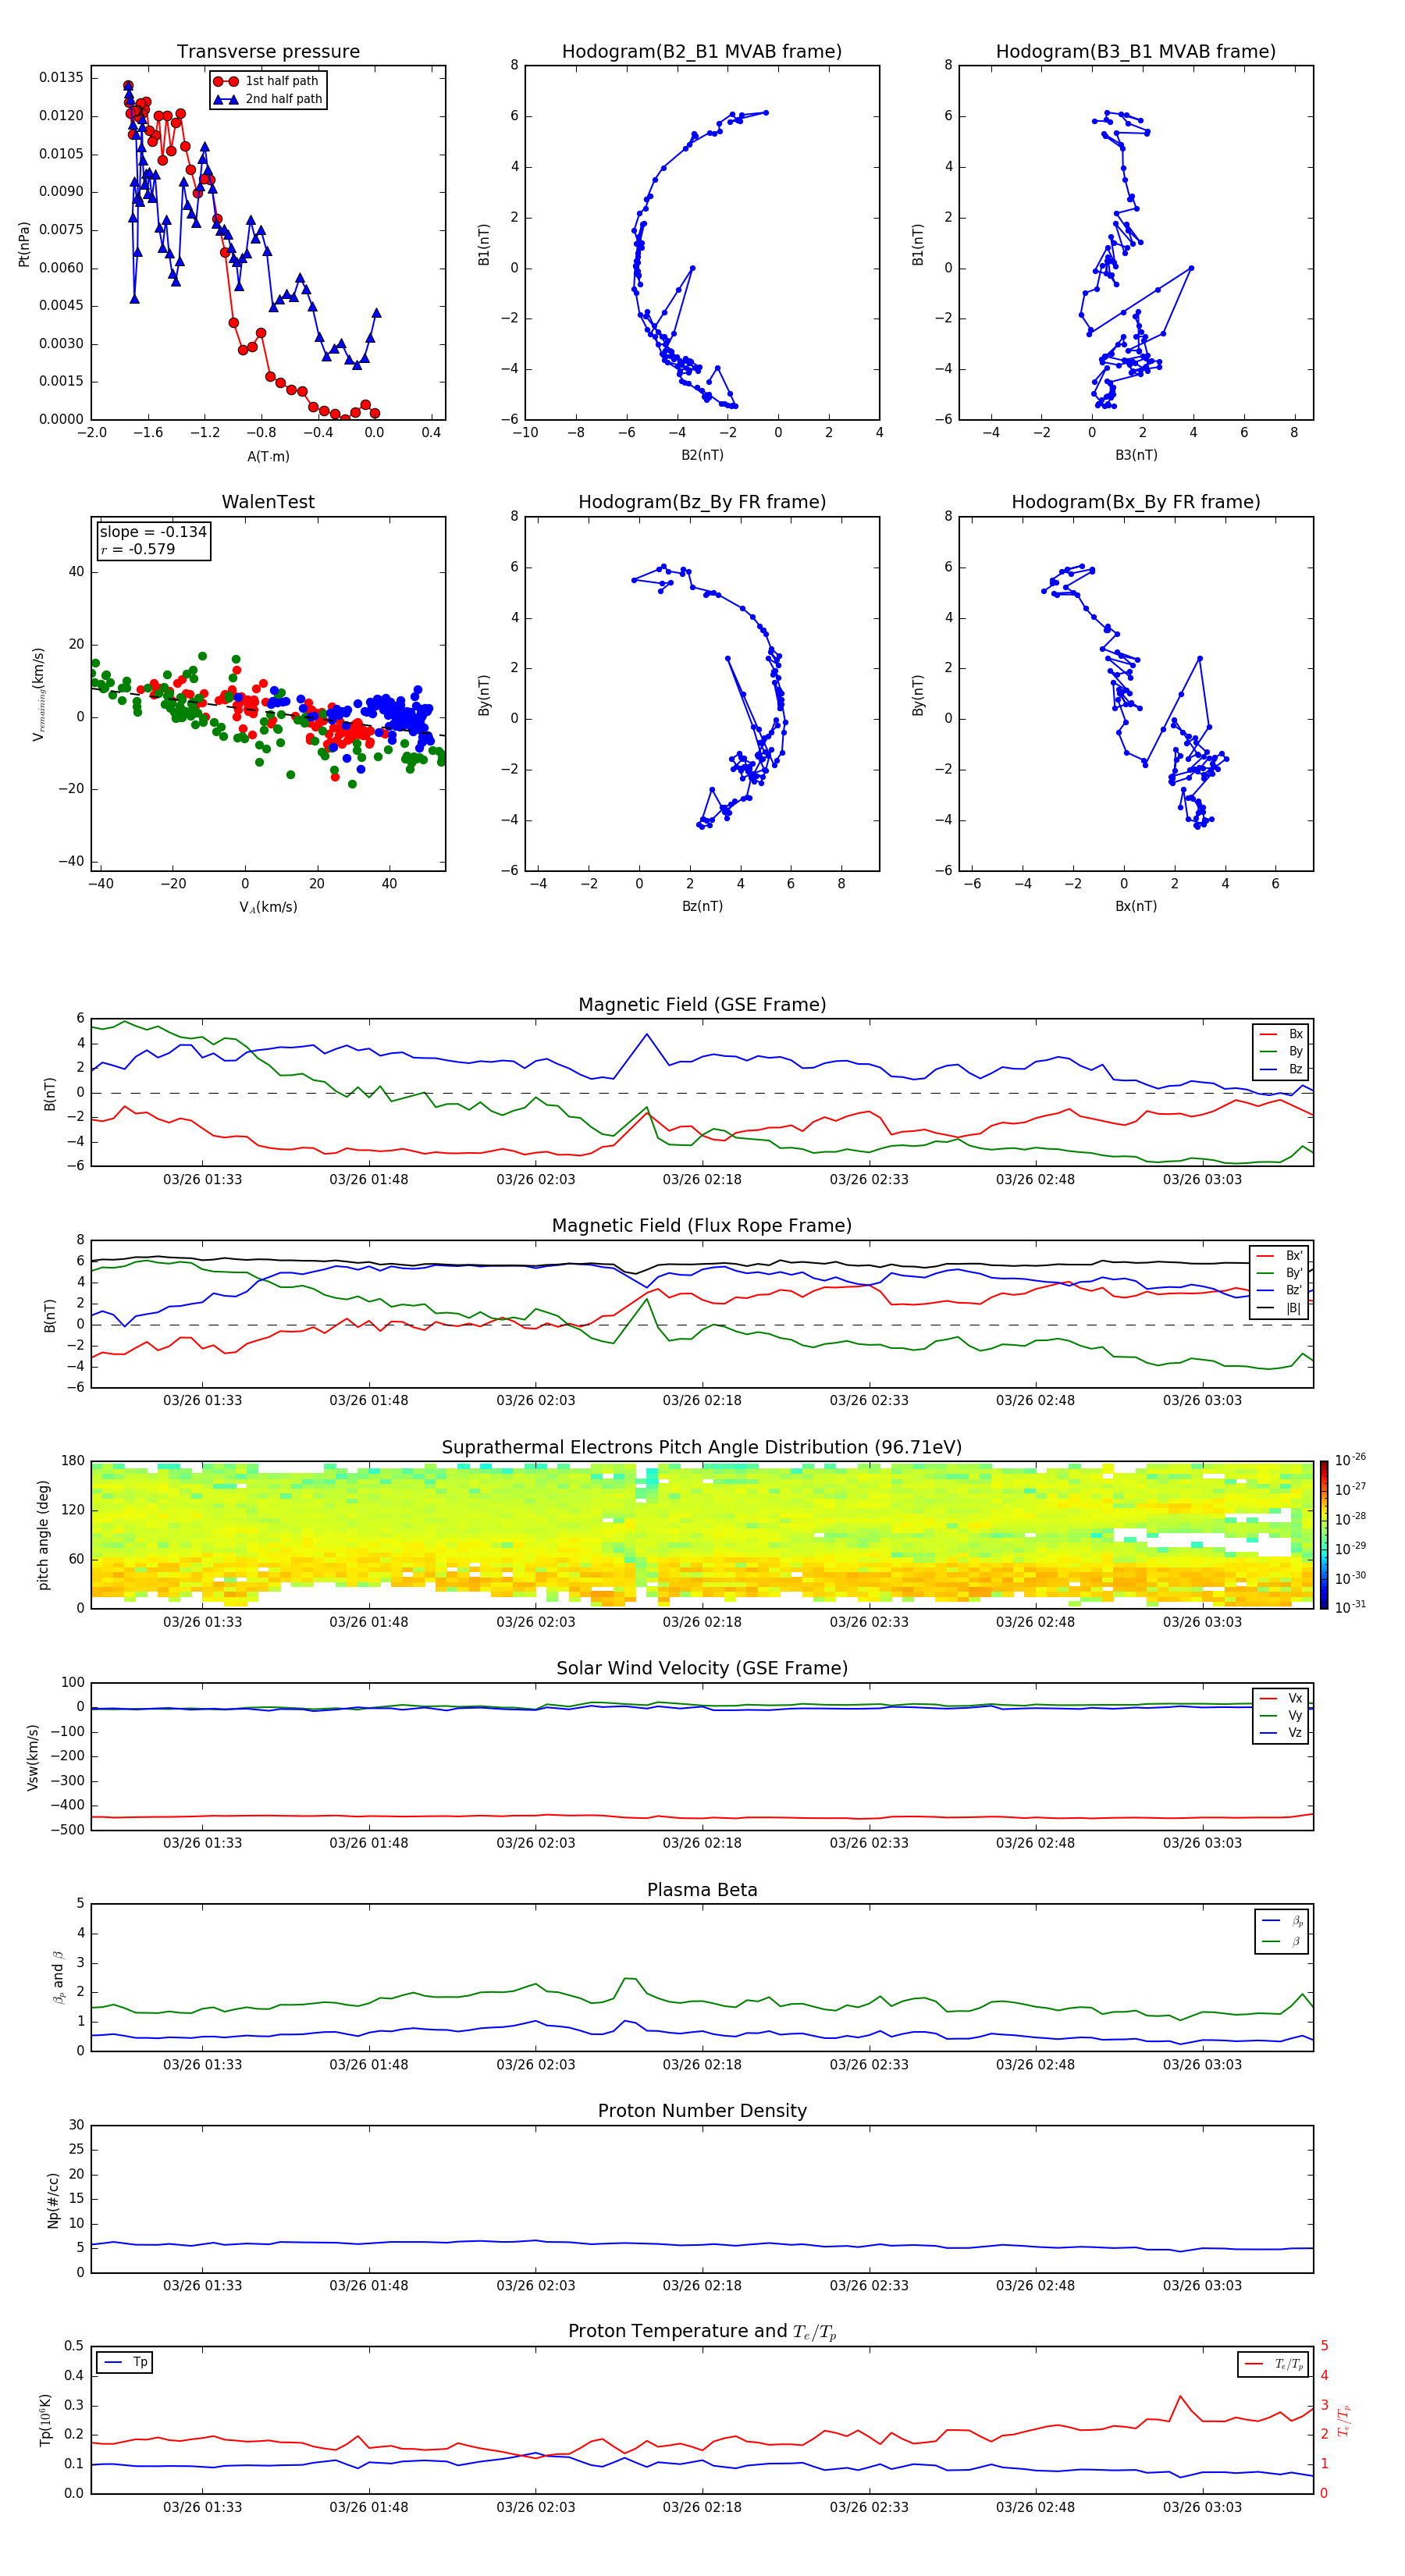This screenshot has width=1405, height=2576.
Task: Click 'Magnetic Field (GSE Frame)' title
Action: click(x=702, y=1005)
